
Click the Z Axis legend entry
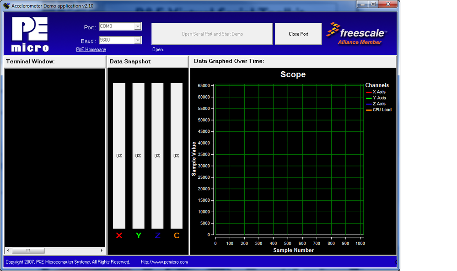click(376, 104)
